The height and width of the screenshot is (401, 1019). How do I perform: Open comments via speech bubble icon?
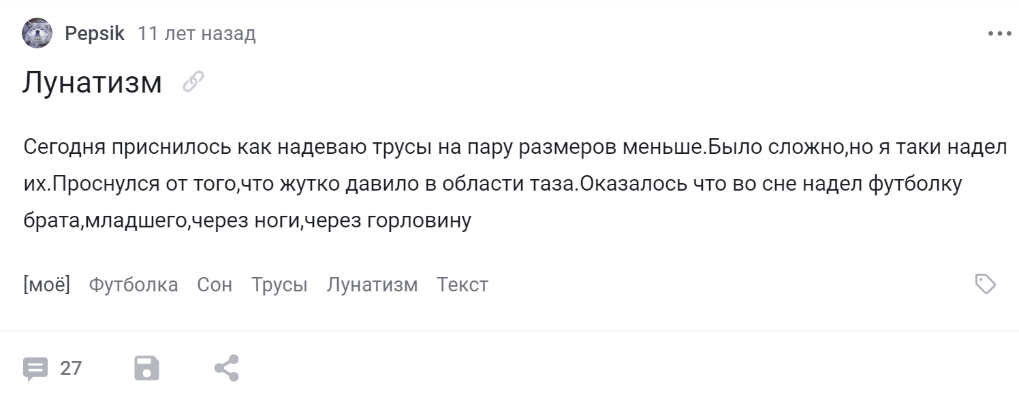coord(35,368)
